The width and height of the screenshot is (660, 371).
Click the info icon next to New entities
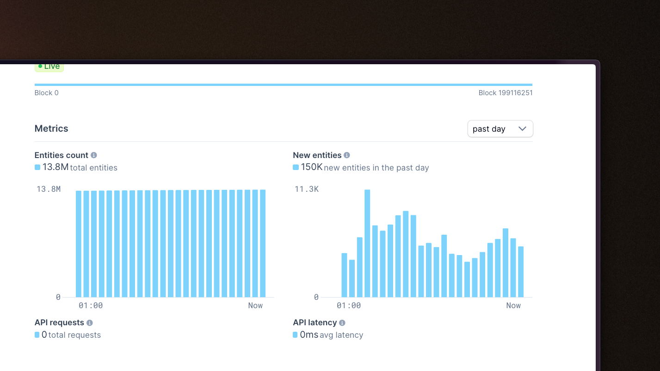(347, 155)
